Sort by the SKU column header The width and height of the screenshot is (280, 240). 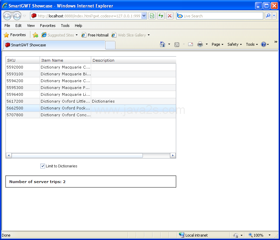pos(23,60)
